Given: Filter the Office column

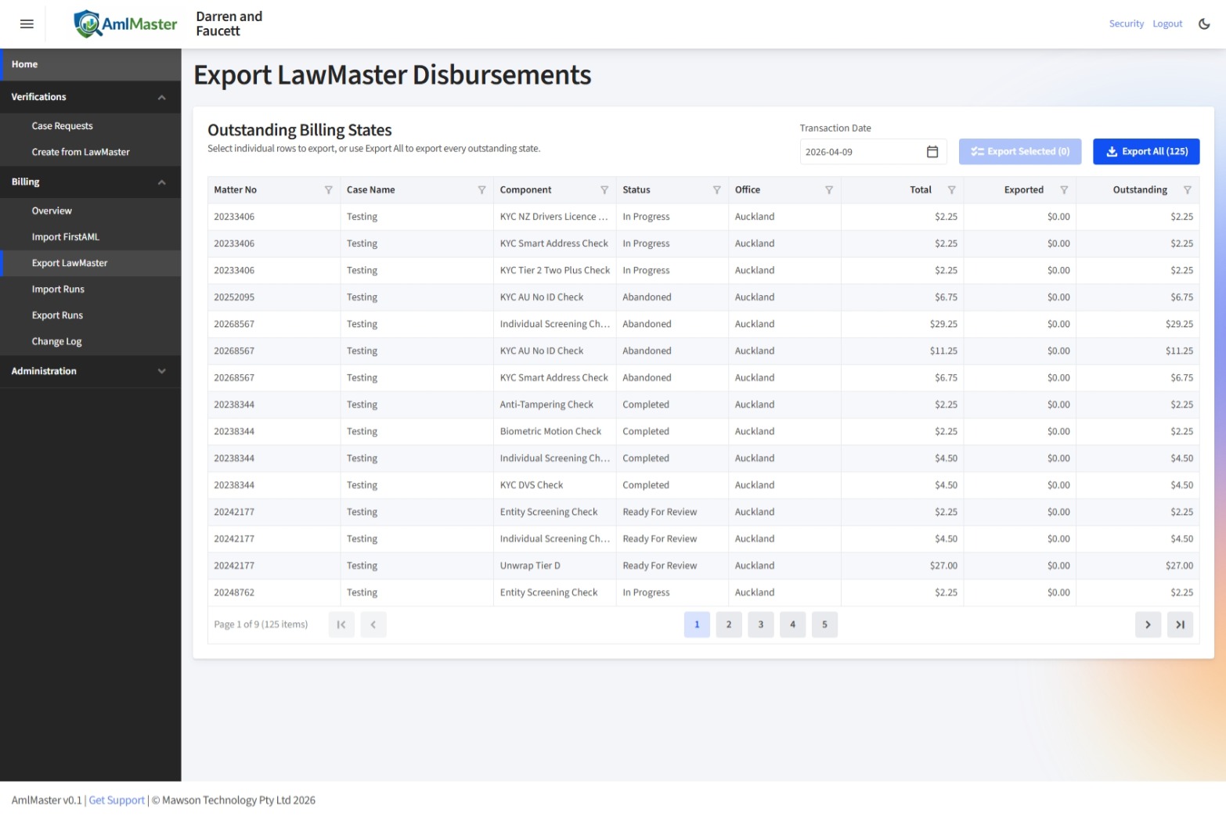Looking at the screenshot, I should point(828,189).
